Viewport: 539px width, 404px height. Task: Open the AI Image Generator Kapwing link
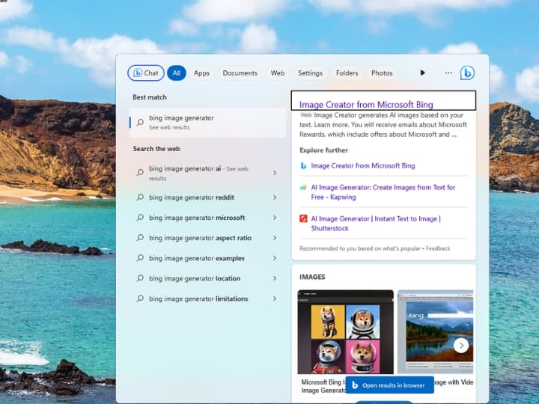pyautogui.click(x=383, y=192)
